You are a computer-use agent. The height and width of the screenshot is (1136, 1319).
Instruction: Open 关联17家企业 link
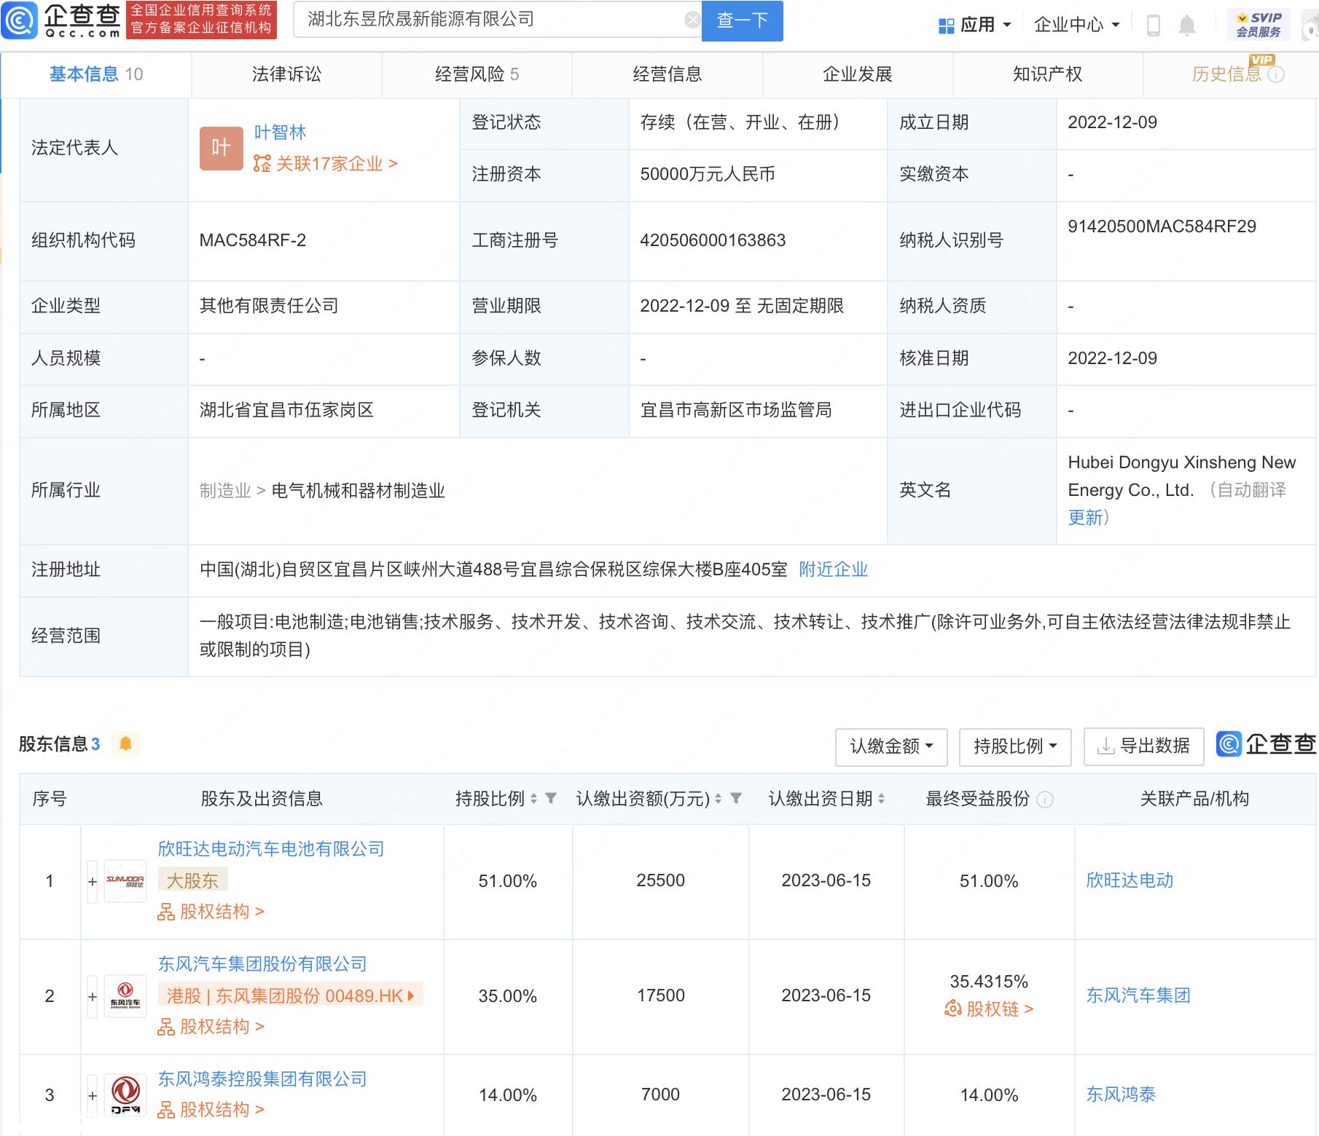coord(325,164)
